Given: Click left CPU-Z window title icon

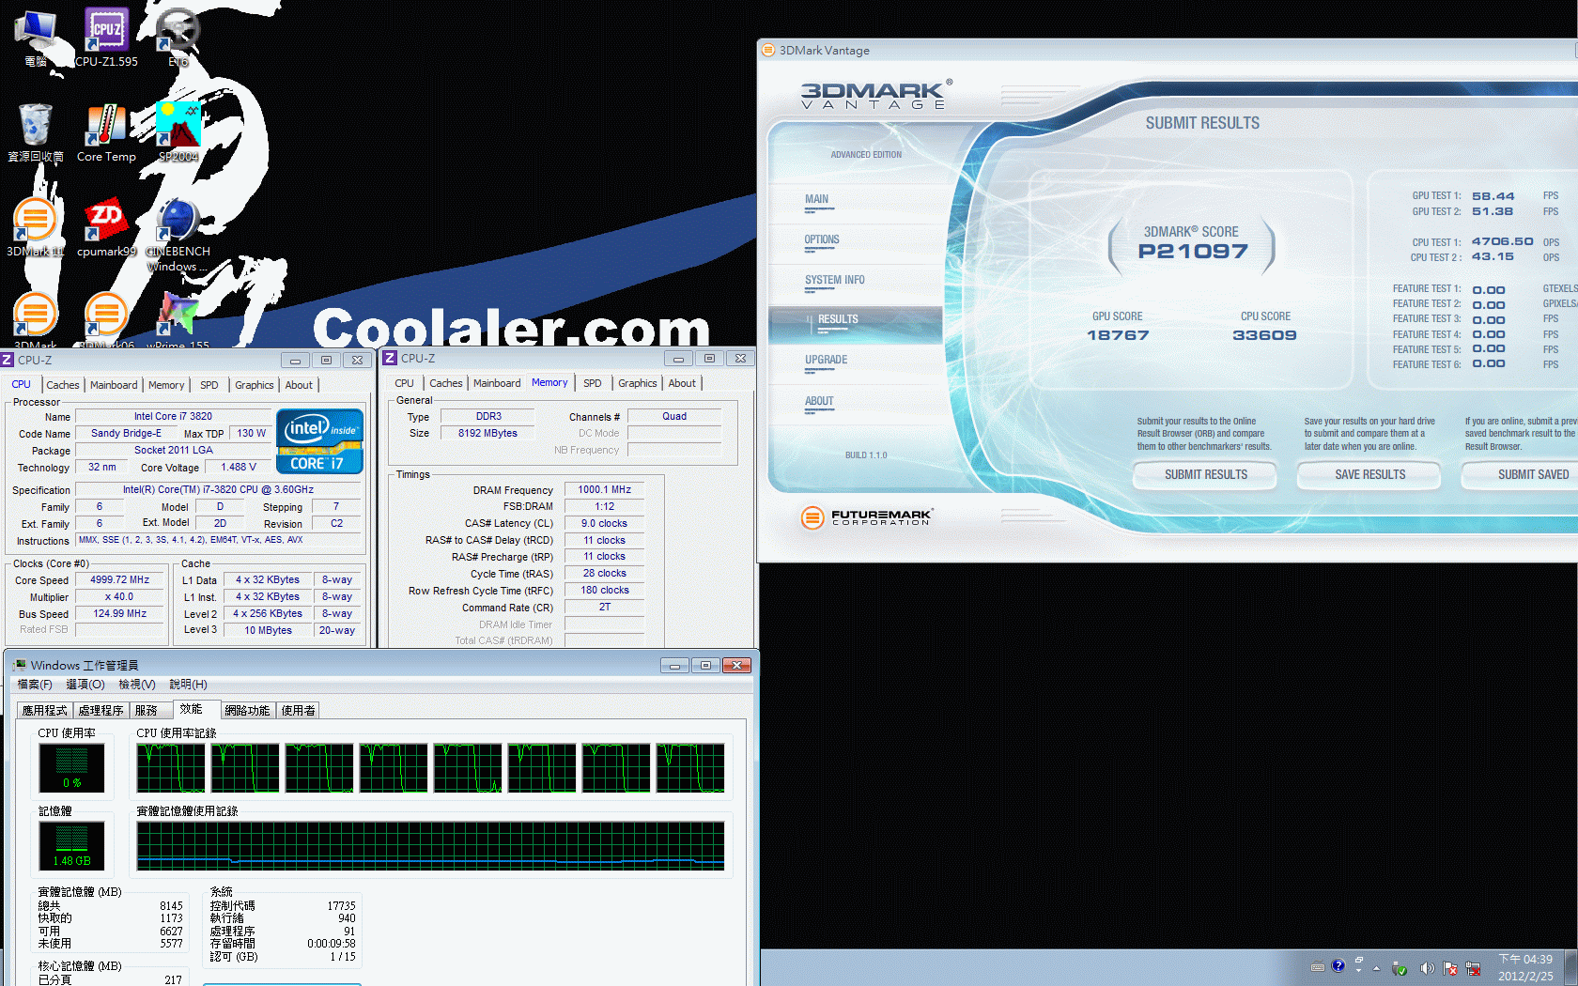Looking at the screenshot, I should tap(8, 360).
